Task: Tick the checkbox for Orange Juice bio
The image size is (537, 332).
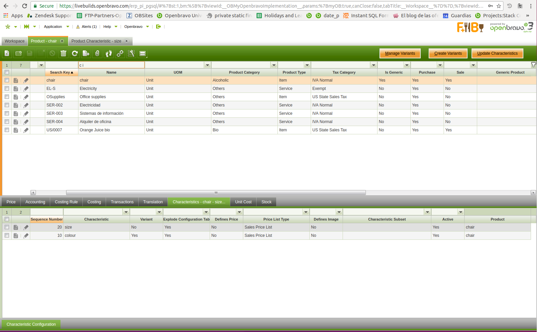Action: (x=7, y=130)
